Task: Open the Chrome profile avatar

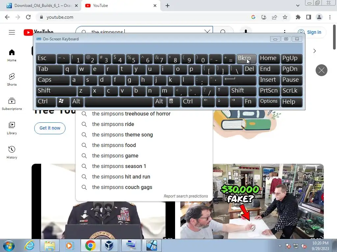Action: 319,17
